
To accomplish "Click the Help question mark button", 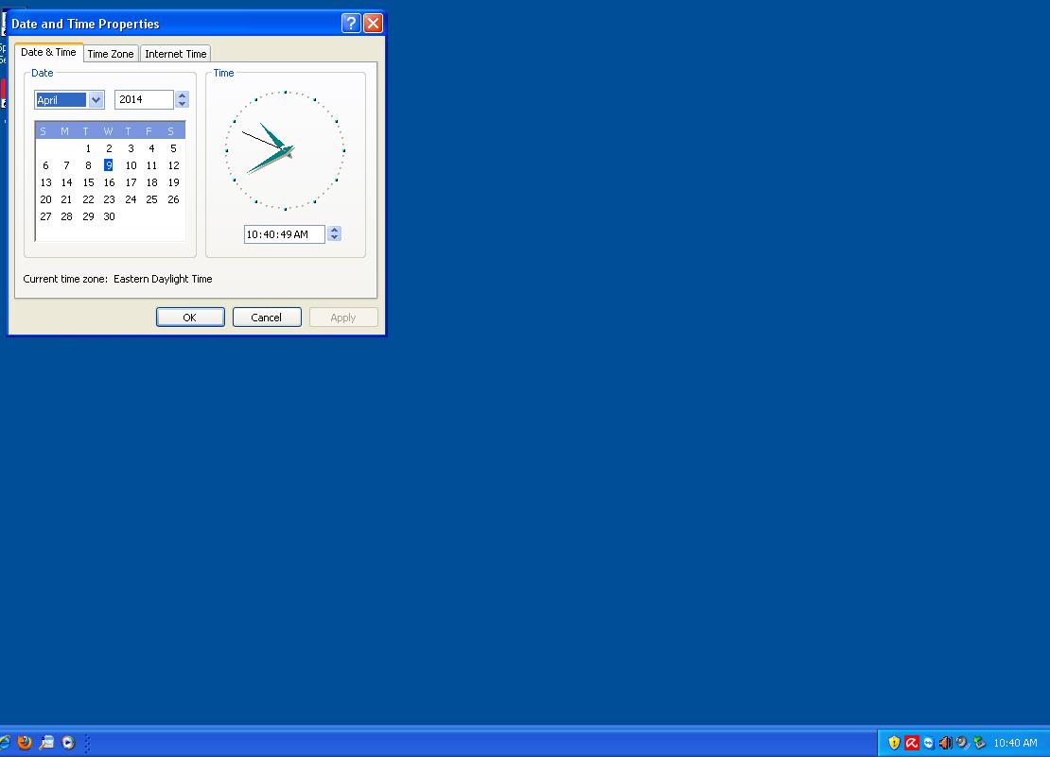I will coord(350,24).
